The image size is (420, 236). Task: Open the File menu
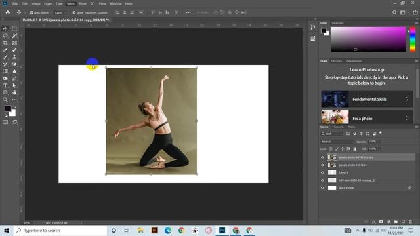[x=15, y=4]
